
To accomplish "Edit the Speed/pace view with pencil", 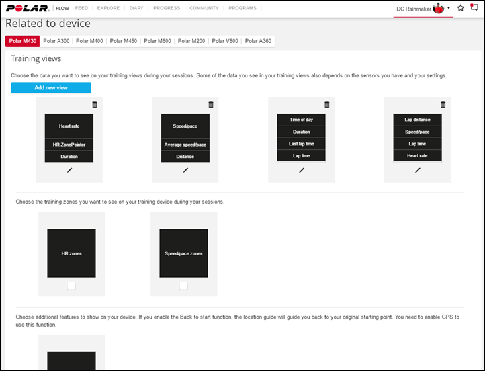I will (185, 171).
